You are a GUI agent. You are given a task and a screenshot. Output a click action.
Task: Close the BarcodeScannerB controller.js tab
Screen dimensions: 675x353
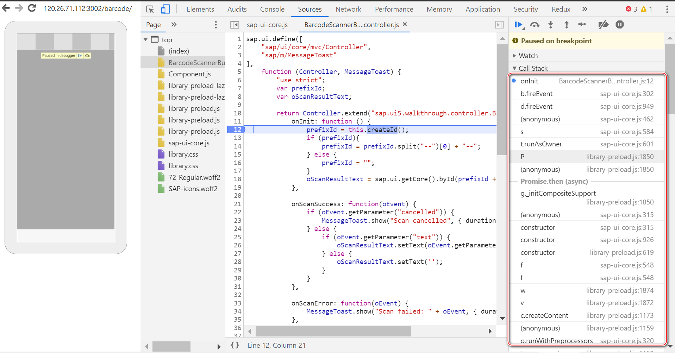405,24
